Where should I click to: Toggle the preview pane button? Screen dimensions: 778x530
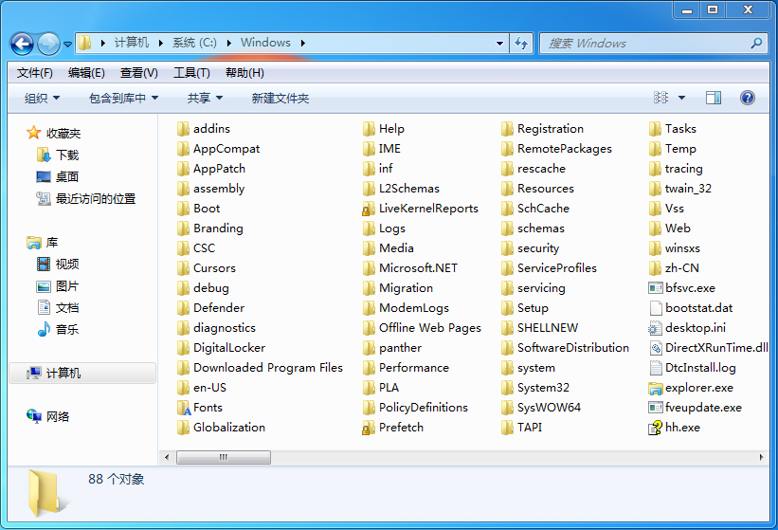coord(713,98)
